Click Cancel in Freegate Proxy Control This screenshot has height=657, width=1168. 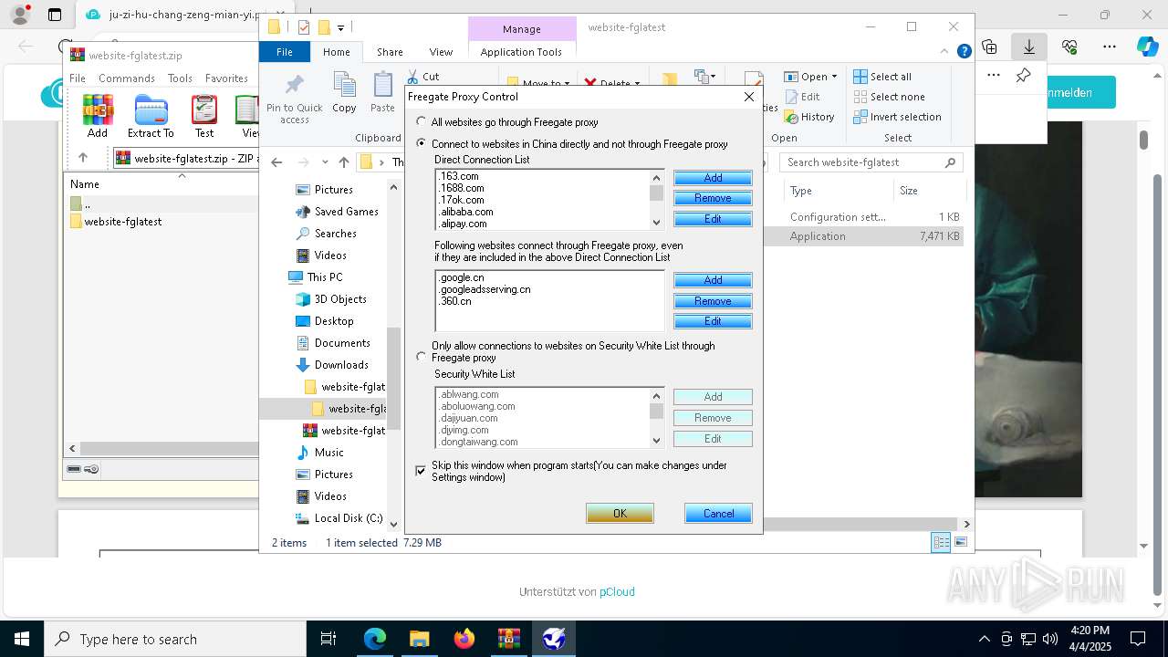[718, 513]
